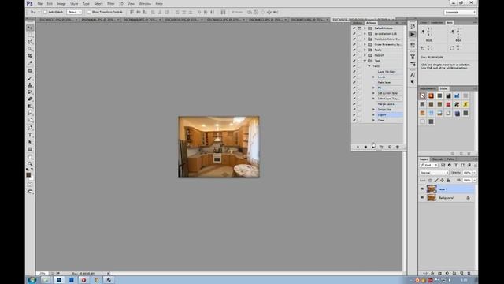Expand the Image Size action step

373,110
